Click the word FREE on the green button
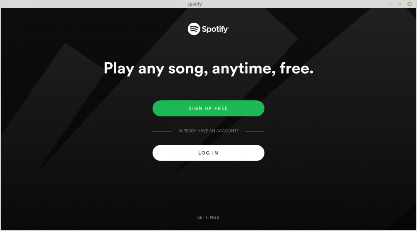 [x=221, y=108]
